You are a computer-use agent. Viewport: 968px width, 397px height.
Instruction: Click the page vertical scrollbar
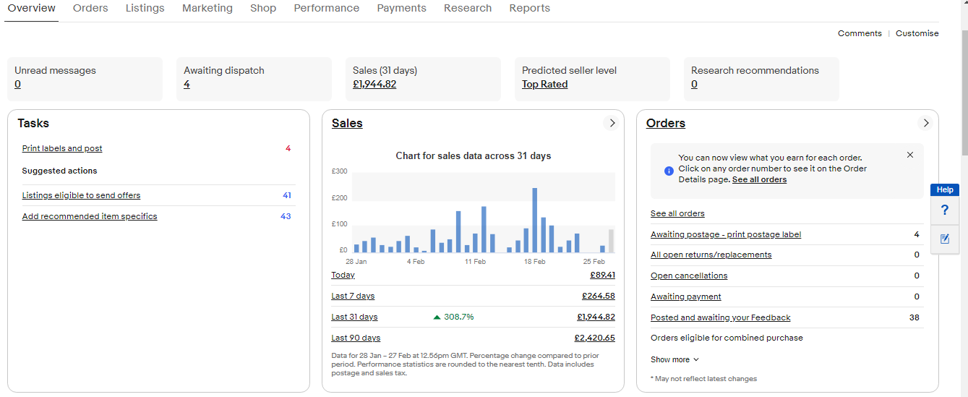pyautogui.click(x=964, y=87)
